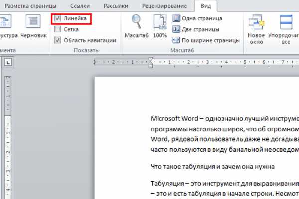Click heading 'Что такое табуляция'
The image size is (299, 199).
point(213,167)
